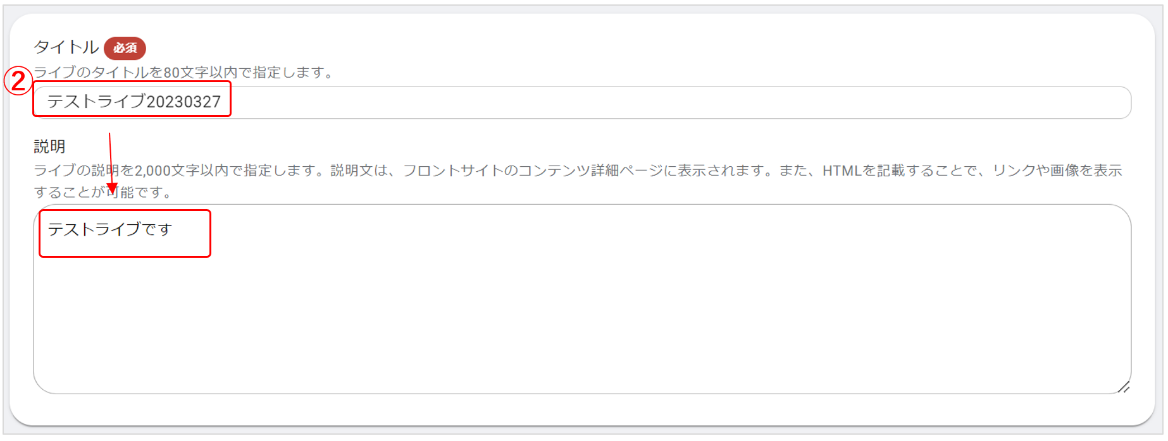Screen dimensions: 1168x441
Task: Click the red ② annotation marker
Action: pos(18,82)
